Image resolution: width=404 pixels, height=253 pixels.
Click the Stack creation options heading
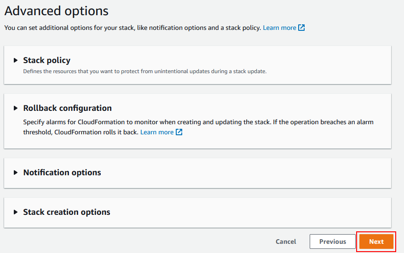tap(67, 212)
